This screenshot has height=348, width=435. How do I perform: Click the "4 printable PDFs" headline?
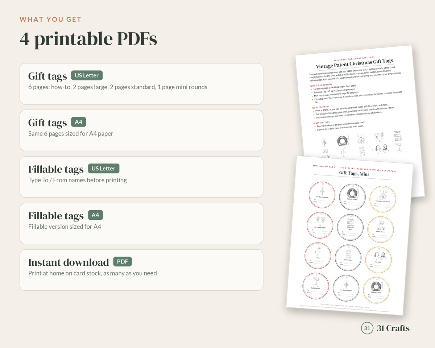coord(88,39)
